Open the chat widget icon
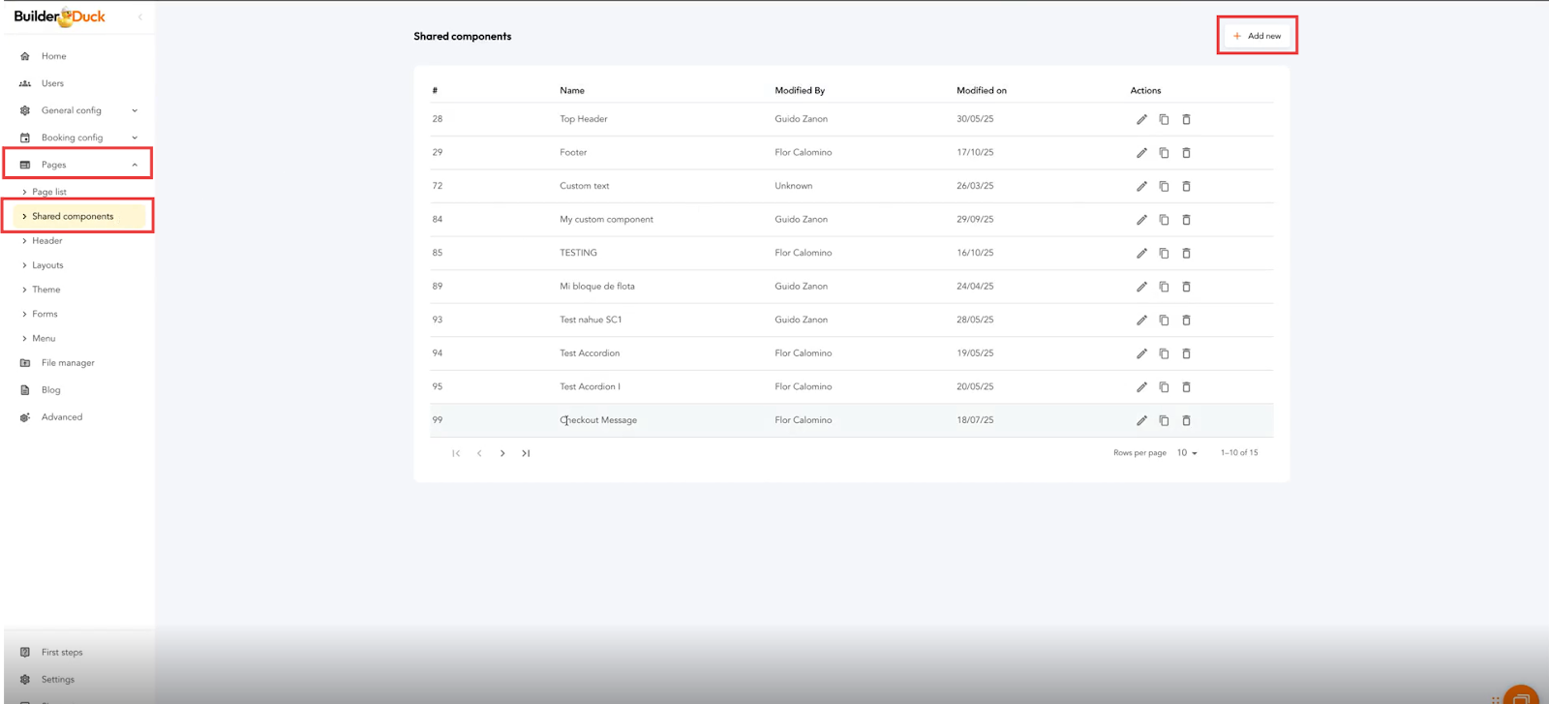The image size is (1549, 704). [1520, 695]
